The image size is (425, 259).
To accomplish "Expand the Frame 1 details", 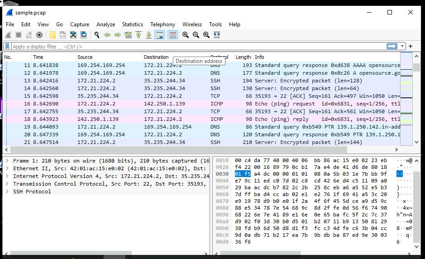I will point(7,161).
